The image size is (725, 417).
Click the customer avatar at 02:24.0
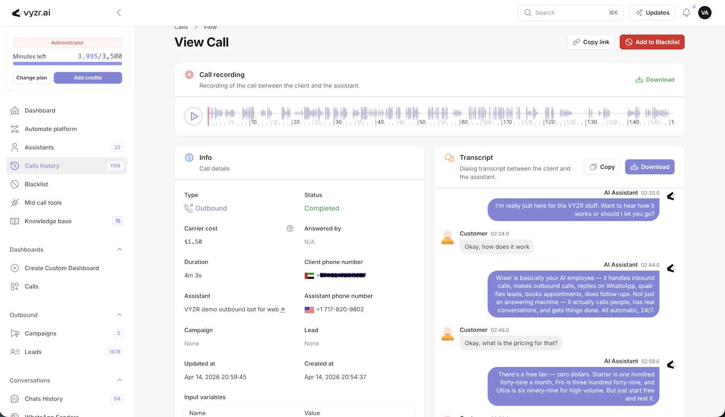(448, 237)
